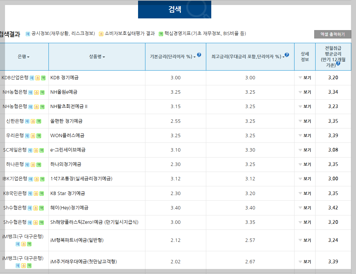Expand 보기 details for NH왈츠회전예금 II
This screenshot has width=356, height=274.
pyautogui.click(x=305, y=106)
